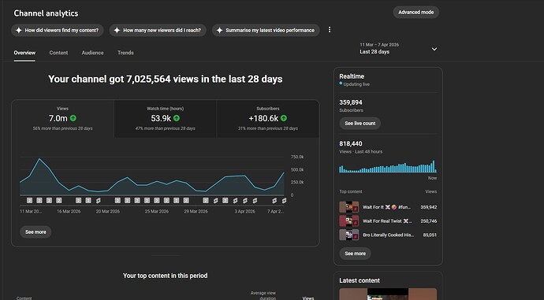The width and height of the screenshot is (544, 300).
Task: Click the '31% more than previous 28 days' text
Action: click(268, 128)
